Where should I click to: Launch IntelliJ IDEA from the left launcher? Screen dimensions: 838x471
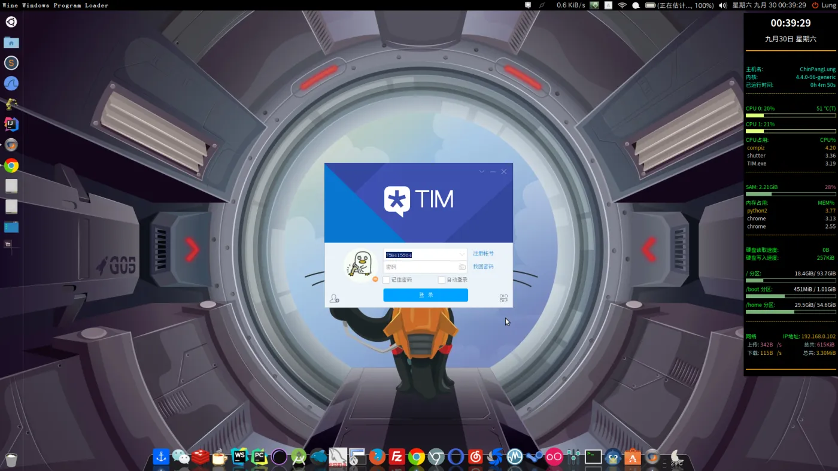11,124
